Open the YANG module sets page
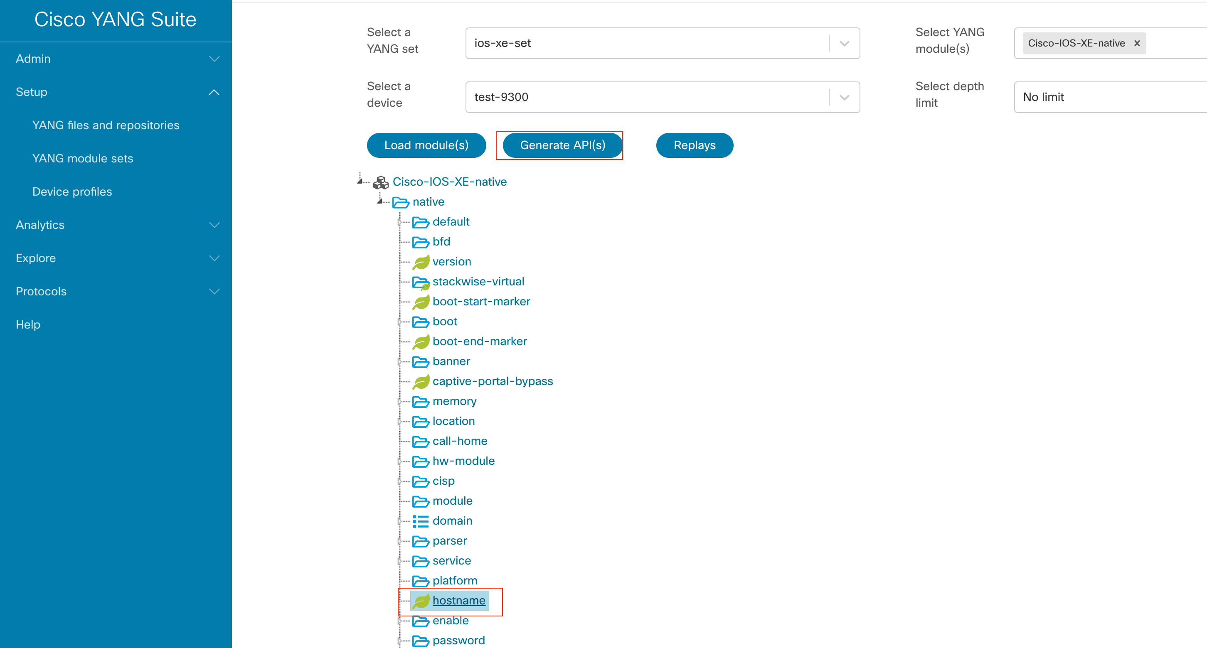 pyautogui.click(x=82, y=158)
